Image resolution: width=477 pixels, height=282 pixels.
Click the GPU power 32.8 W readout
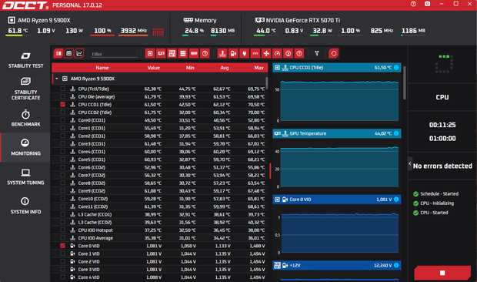322,31
